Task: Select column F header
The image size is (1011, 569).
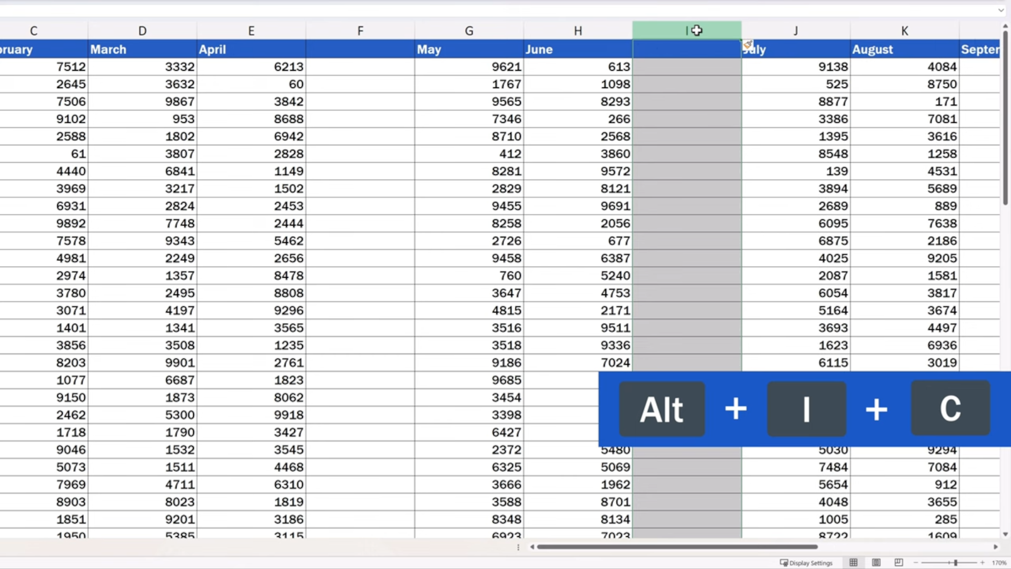Action: (360, 31)
